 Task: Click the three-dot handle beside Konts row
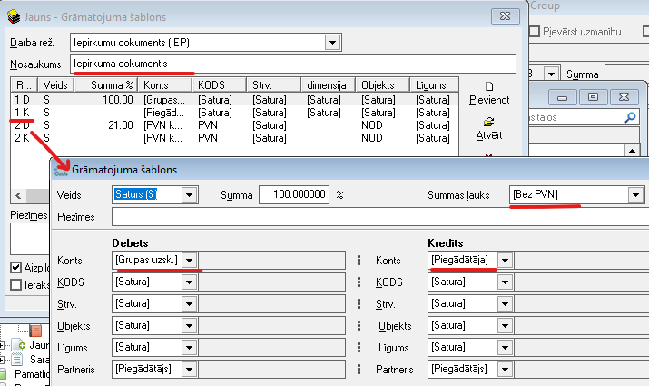359,260
